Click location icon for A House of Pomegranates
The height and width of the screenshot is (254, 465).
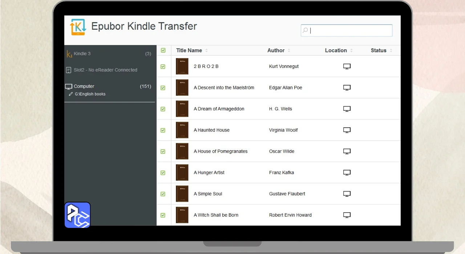coord(347,151)
